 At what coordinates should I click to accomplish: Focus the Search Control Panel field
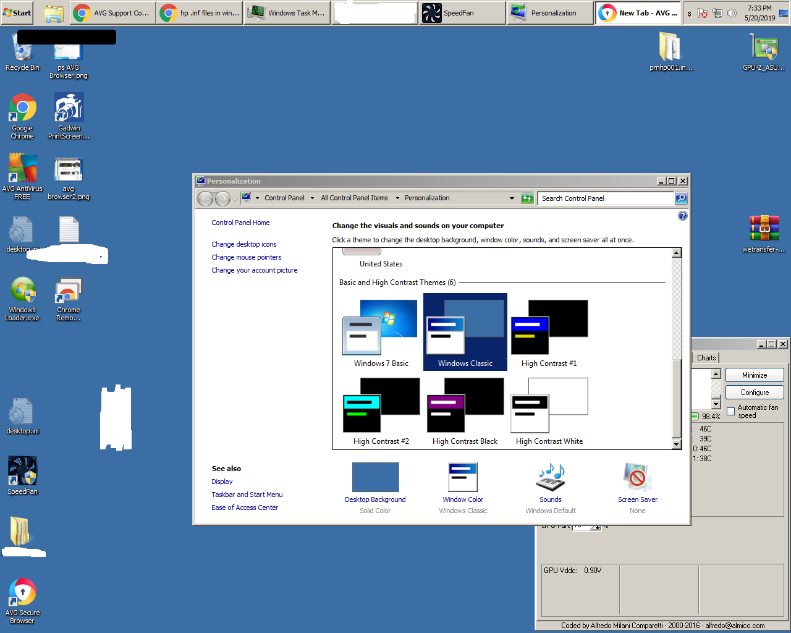coord(606,198)
